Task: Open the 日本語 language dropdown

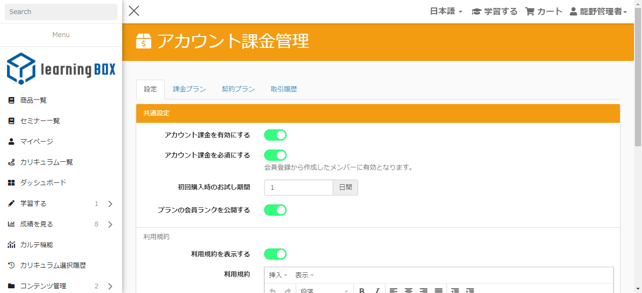Action: pyautogui.click(x=446, y=12)
